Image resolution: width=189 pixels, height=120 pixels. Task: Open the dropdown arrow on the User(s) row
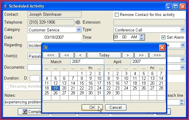182,60
